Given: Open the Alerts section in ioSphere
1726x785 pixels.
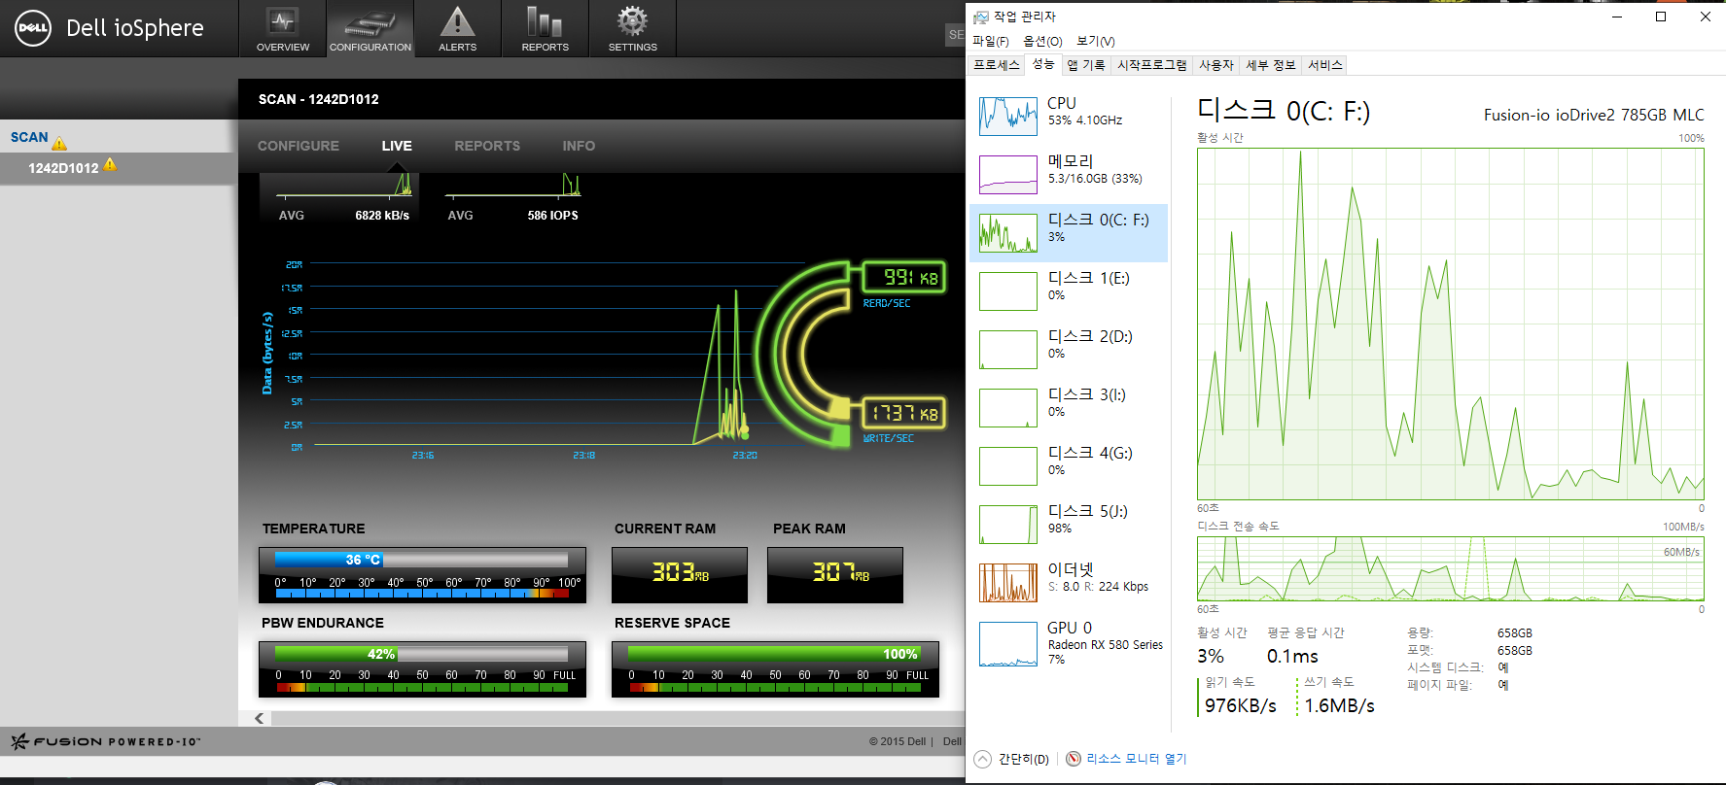Looking at the screenshot, I should pyautogui.click(x=457, y=28).
